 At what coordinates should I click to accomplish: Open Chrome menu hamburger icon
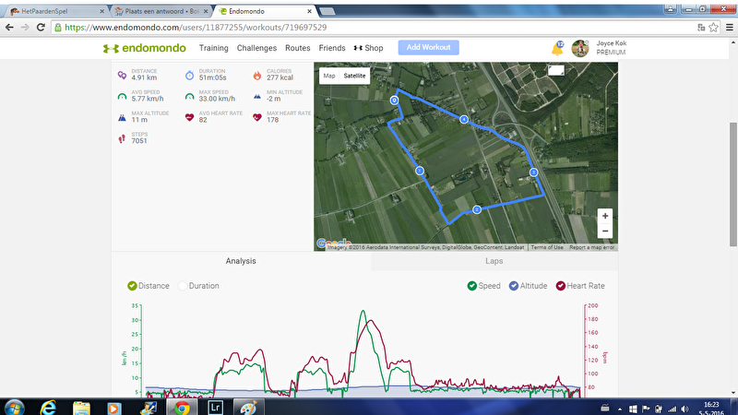(730, 28)
